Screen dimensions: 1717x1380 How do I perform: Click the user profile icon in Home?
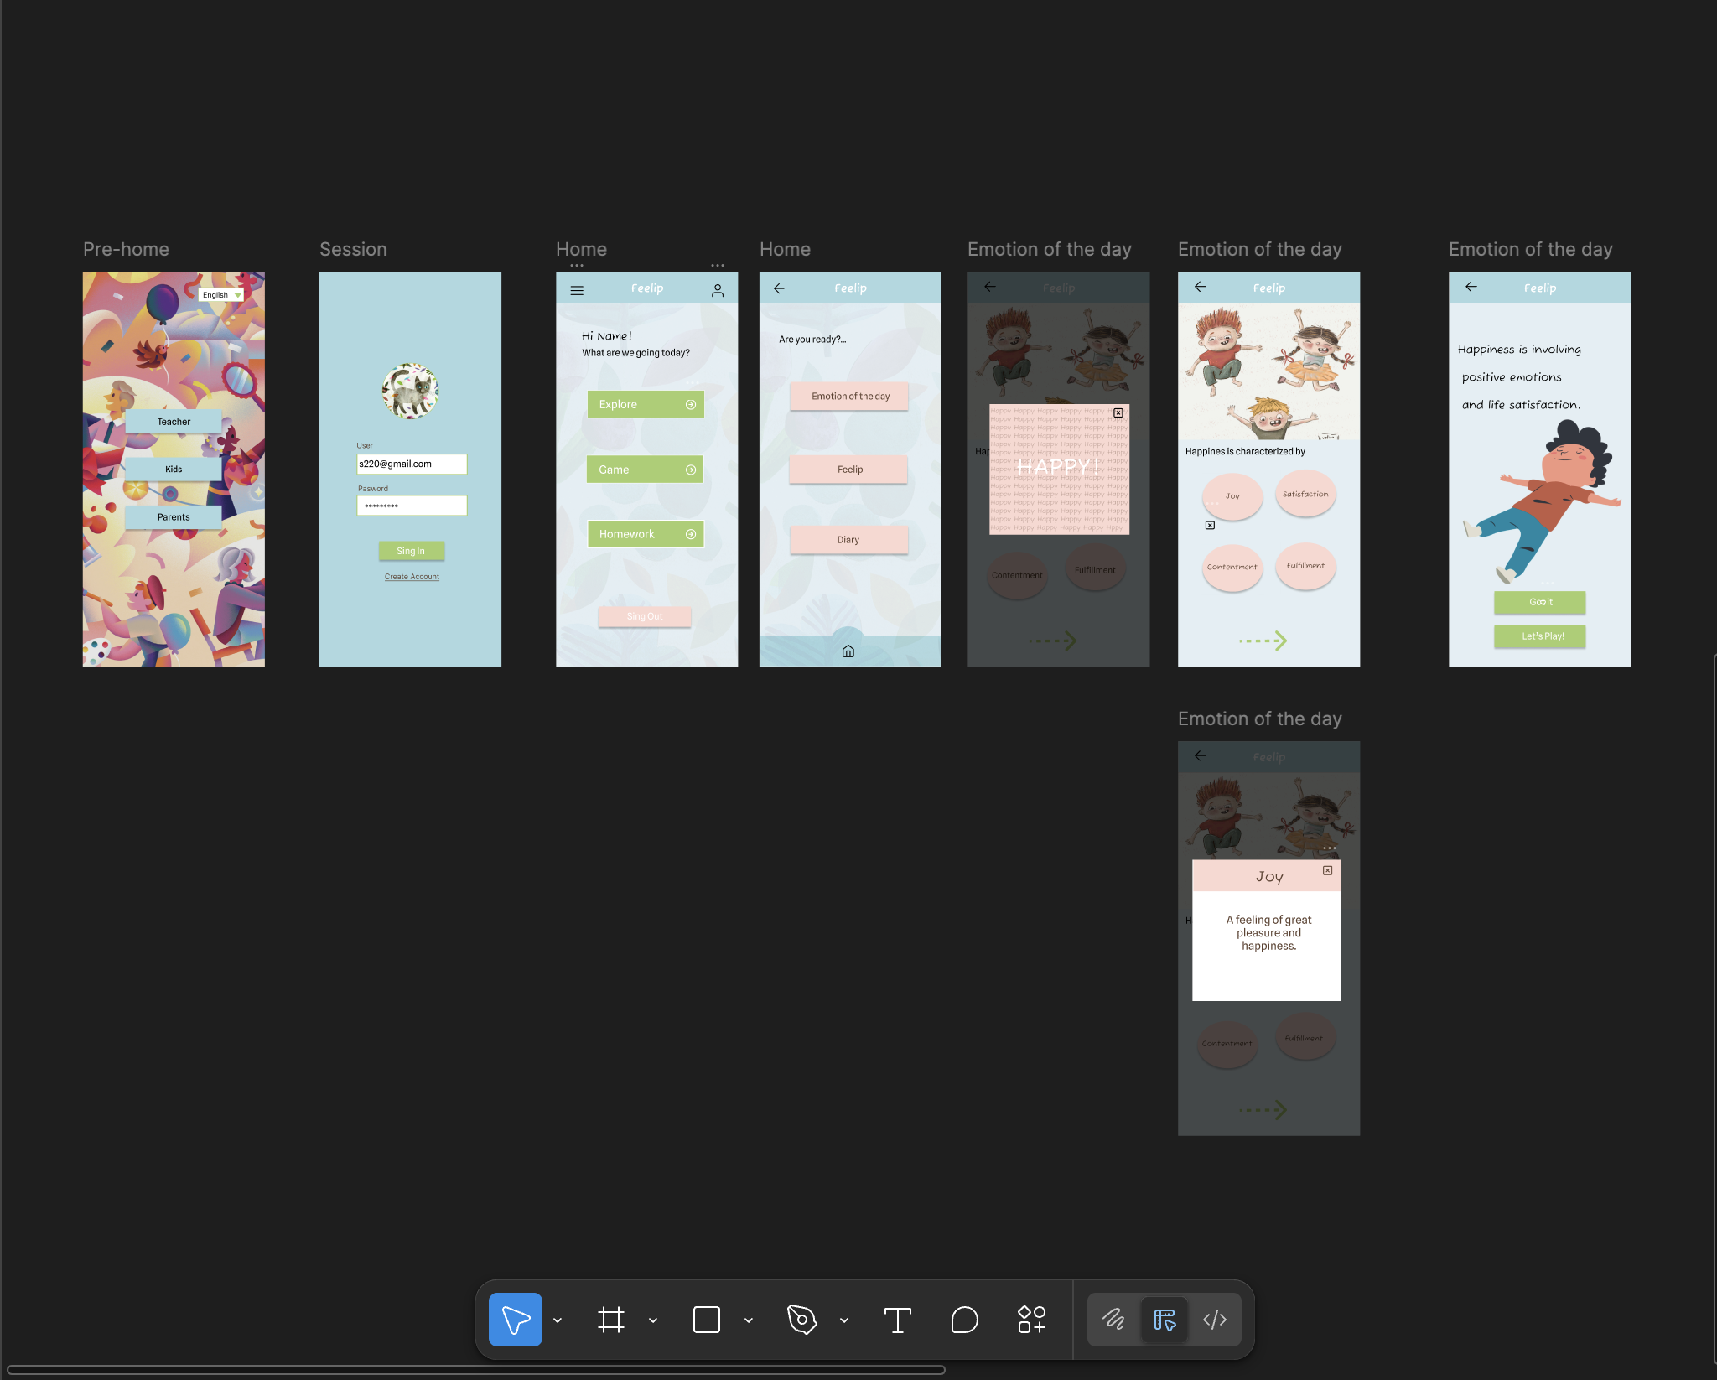pyautogui.click(x=718, y=291)
